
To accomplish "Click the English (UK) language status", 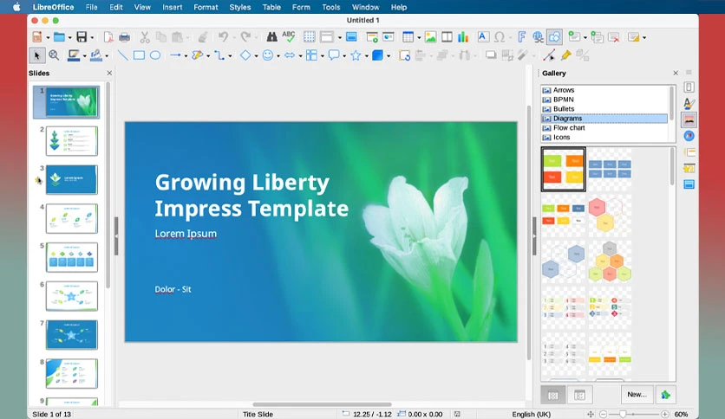I will pos(532,414).
